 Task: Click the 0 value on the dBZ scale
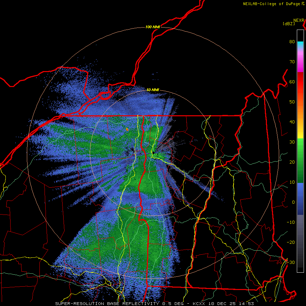click(293, 202)
